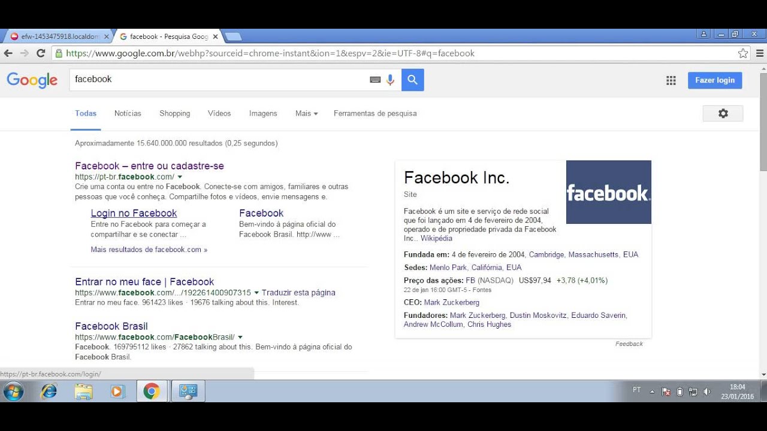Click the Cambridge link
767x431 pixels.
click(546, 254)
